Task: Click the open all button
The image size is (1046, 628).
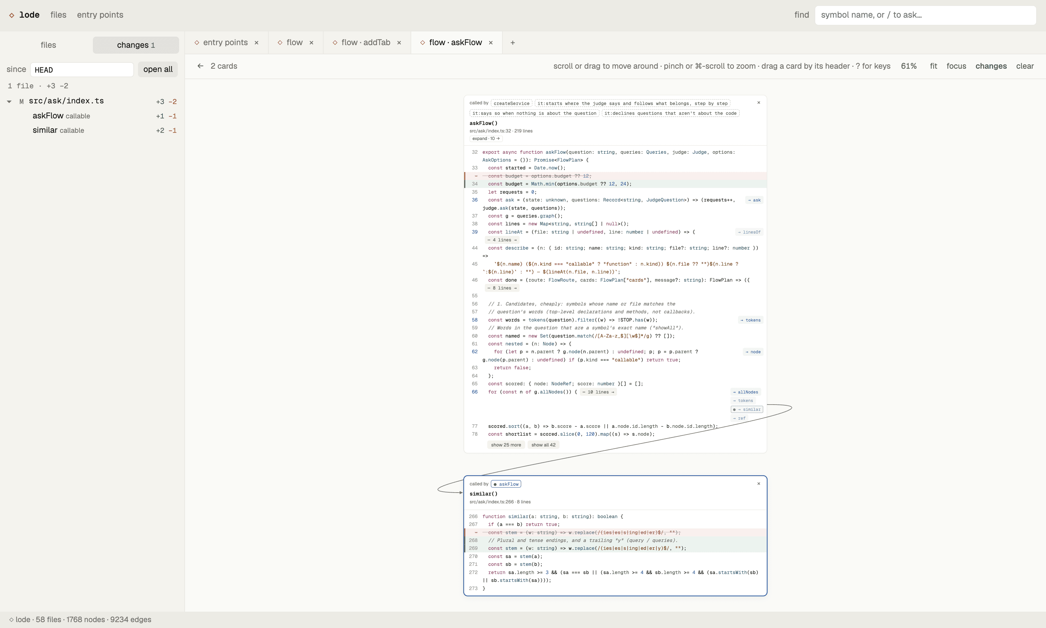Action: (158, 69)
